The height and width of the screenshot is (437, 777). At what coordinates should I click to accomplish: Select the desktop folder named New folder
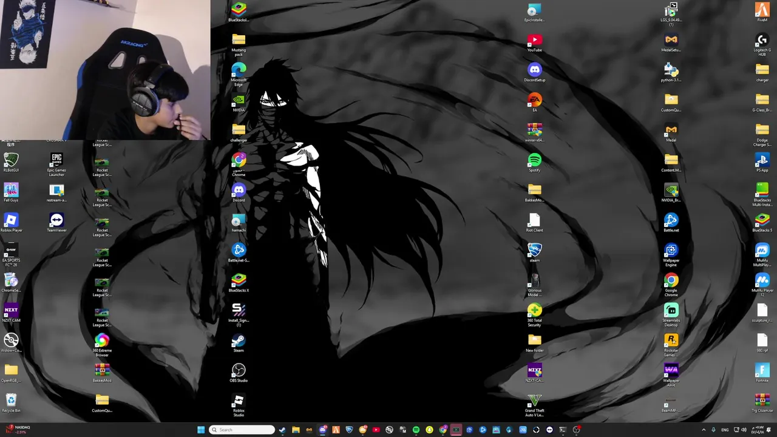[534, 343]
